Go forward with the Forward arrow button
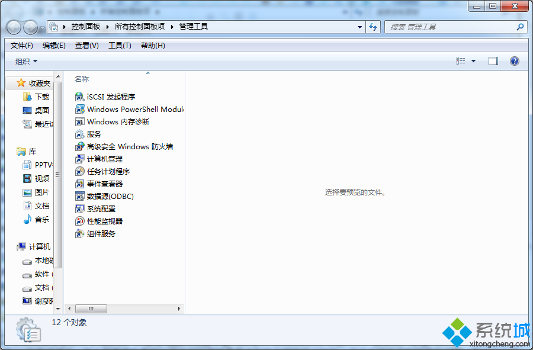Screen dimensions: 533x350 click(30, 27)
